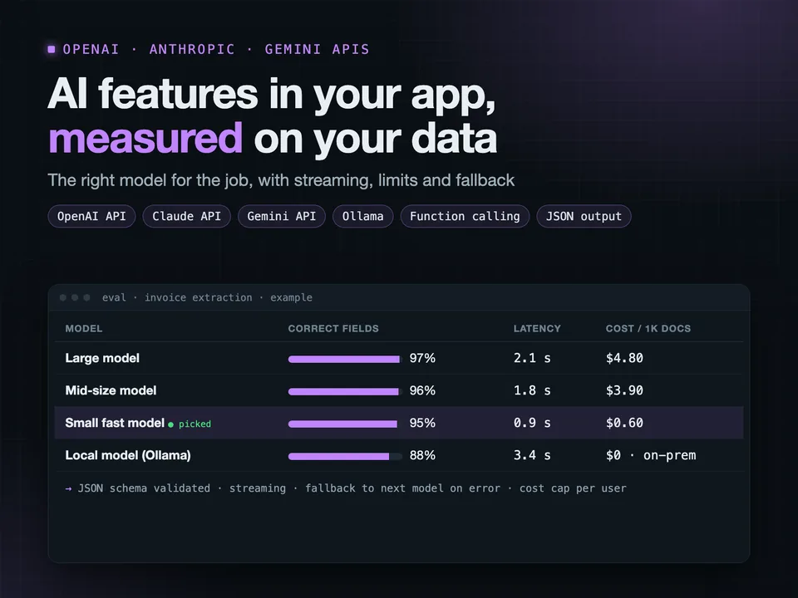Image resolution: width=798 pixels, height=598 pixels.
Task: Click the OpenAI API tag pill
Action: coord(91,216)
